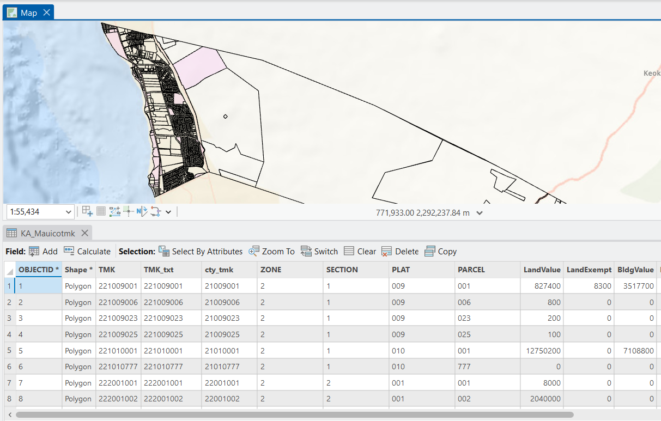Open coordinate display units dropdown arrow
The image size is (661, 421).
tap(480, 213)
